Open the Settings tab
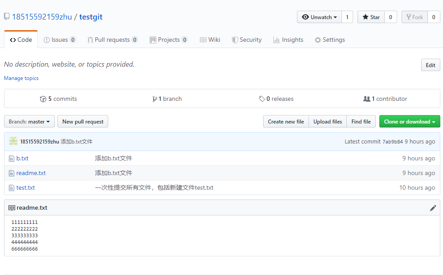443x275 pixels. (x=330, y=40)
